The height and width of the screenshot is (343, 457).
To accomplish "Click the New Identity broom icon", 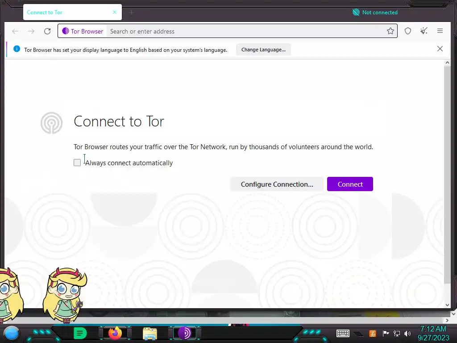I will tap(424, 31).
